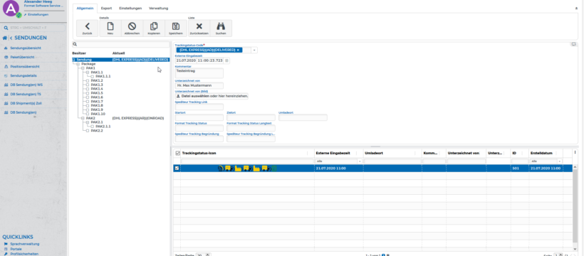Remove the DHL EXPRESS DELIVERED tag

[x=238, y=50]
